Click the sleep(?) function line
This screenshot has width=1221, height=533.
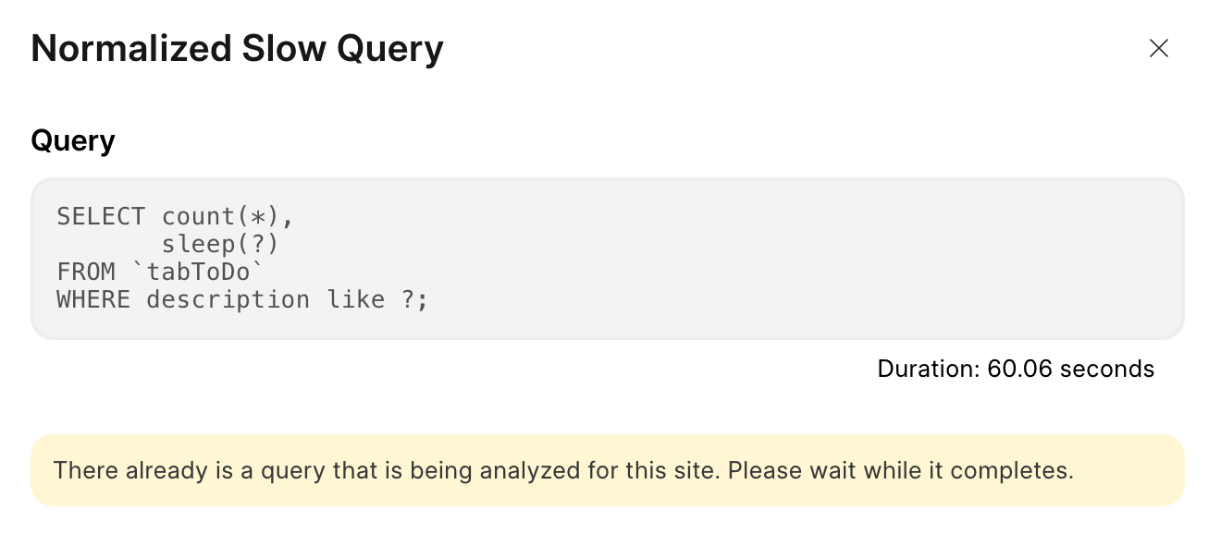[x=220, y=245]
